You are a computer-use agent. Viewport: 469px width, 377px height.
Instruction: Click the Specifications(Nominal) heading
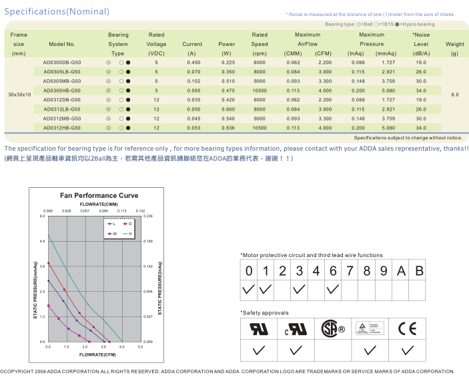tap(57, 11)
